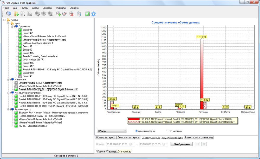
Task: Open the Группы menu
Action: pos(24,8)
